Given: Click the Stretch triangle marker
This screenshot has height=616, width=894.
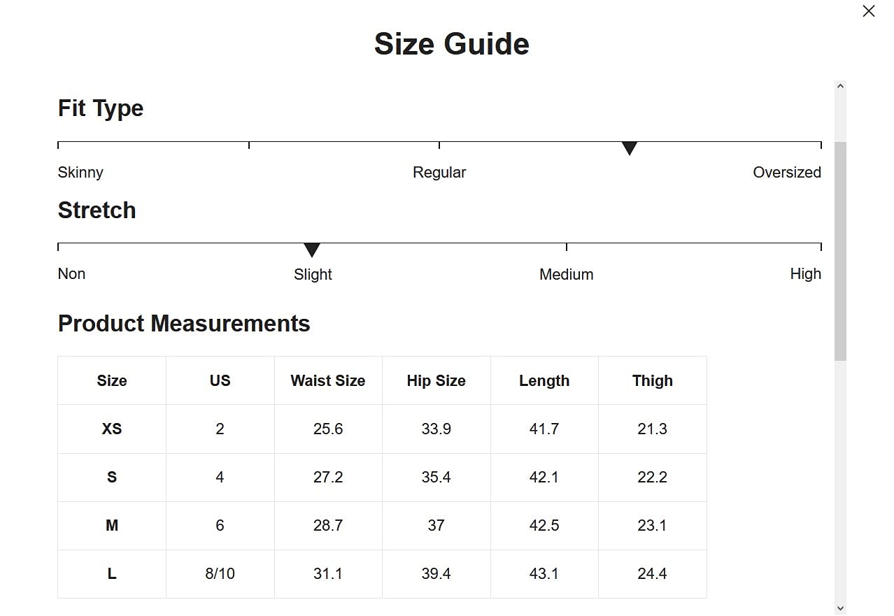Looking at the screenshot, I should 312,250.
